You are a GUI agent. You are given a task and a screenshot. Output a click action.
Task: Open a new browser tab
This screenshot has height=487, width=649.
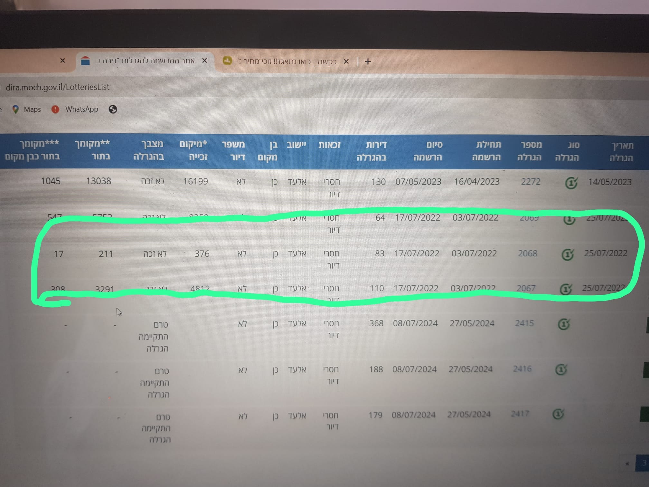(x=368, y=62)
